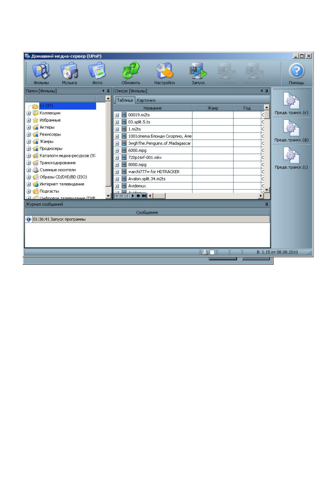
Task: Select the 11 (97) folder
Action: [67, 106]
